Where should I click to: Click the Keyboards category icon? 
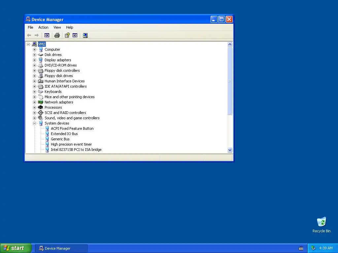point(41,92)
